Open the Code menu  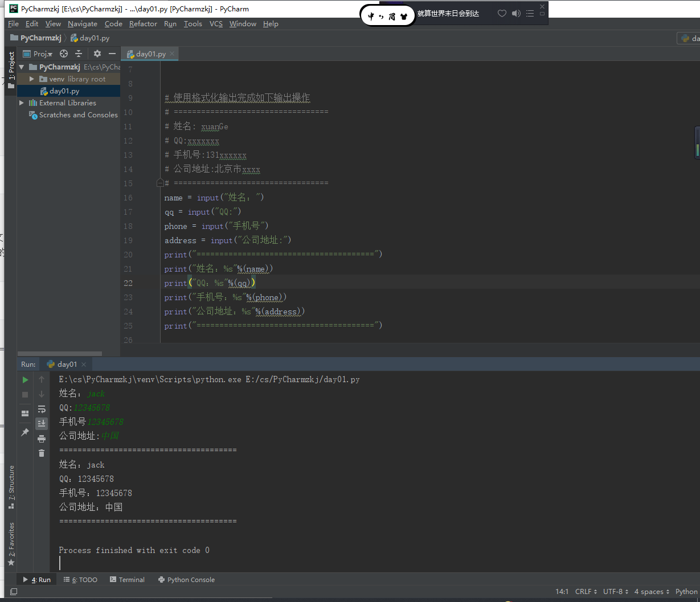113,24
